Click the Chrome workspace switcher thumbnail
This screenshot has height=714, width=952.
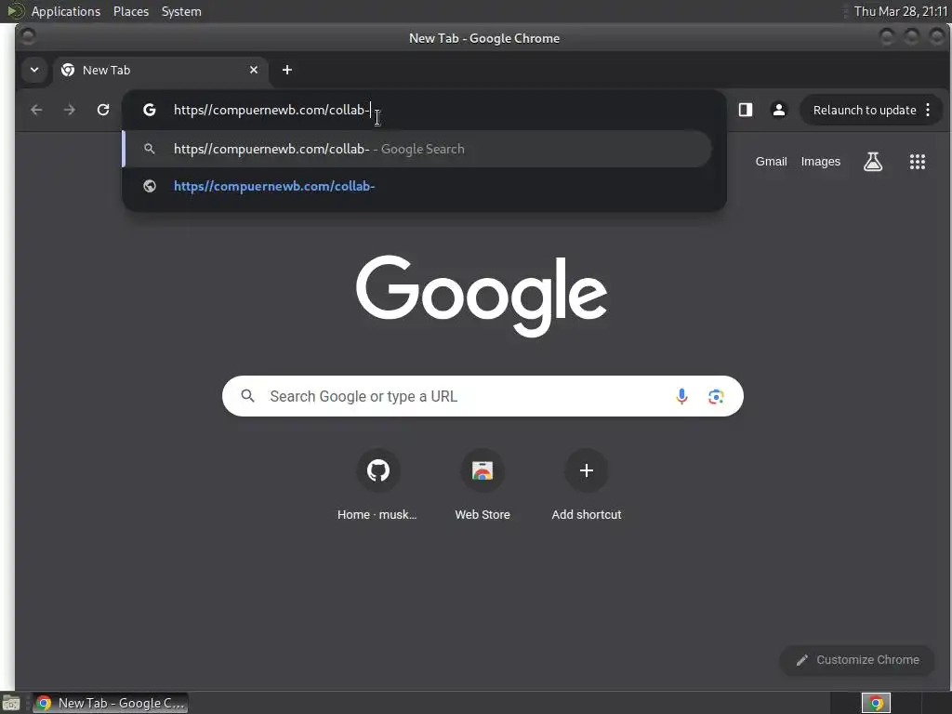pyautogui.click(x=876, y=703)
